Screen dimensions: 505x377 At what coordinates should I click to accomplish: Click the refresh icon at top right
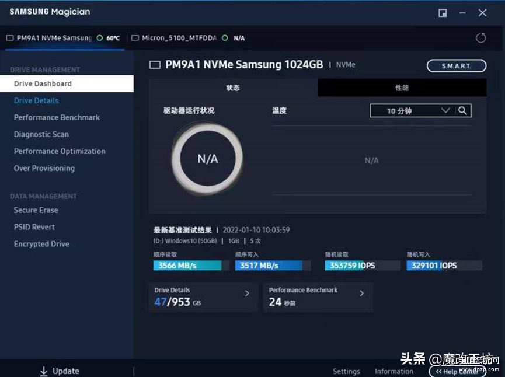point(480,38)
